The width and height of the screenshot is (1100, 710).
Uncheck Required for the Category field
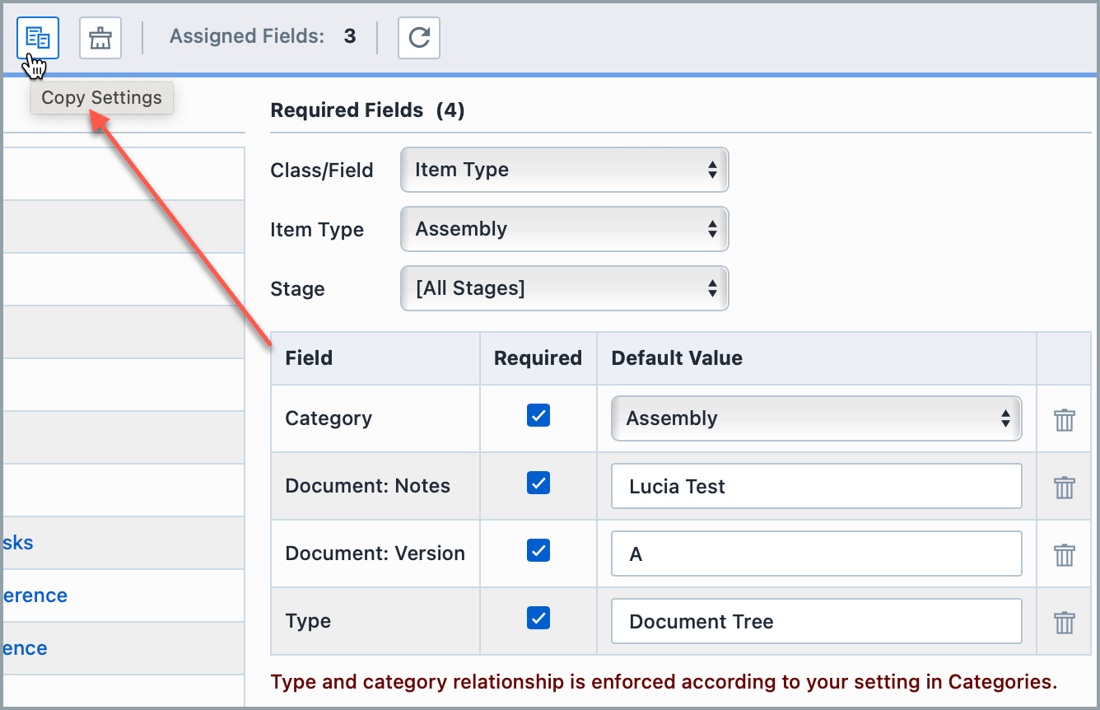(x=538, y=415)
